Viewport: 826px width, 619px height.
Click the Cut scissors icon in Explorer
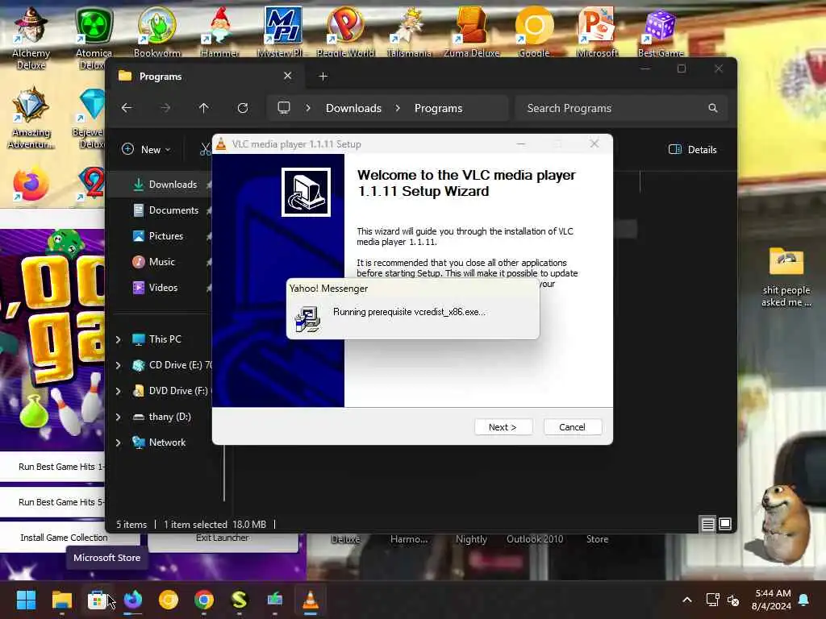tap(205, 149)
